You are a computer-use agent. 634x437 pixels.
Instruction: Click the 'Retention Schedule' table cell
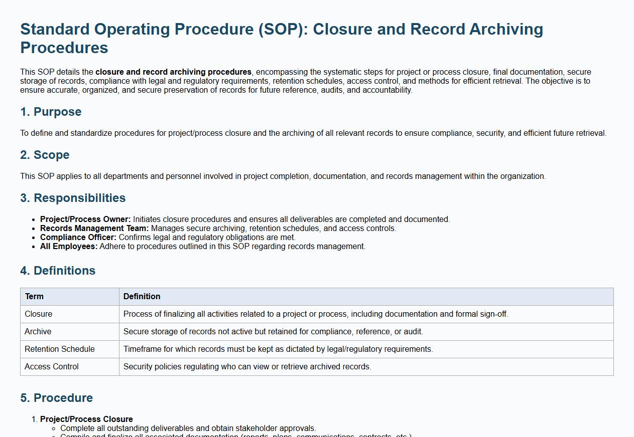(59, 349)
